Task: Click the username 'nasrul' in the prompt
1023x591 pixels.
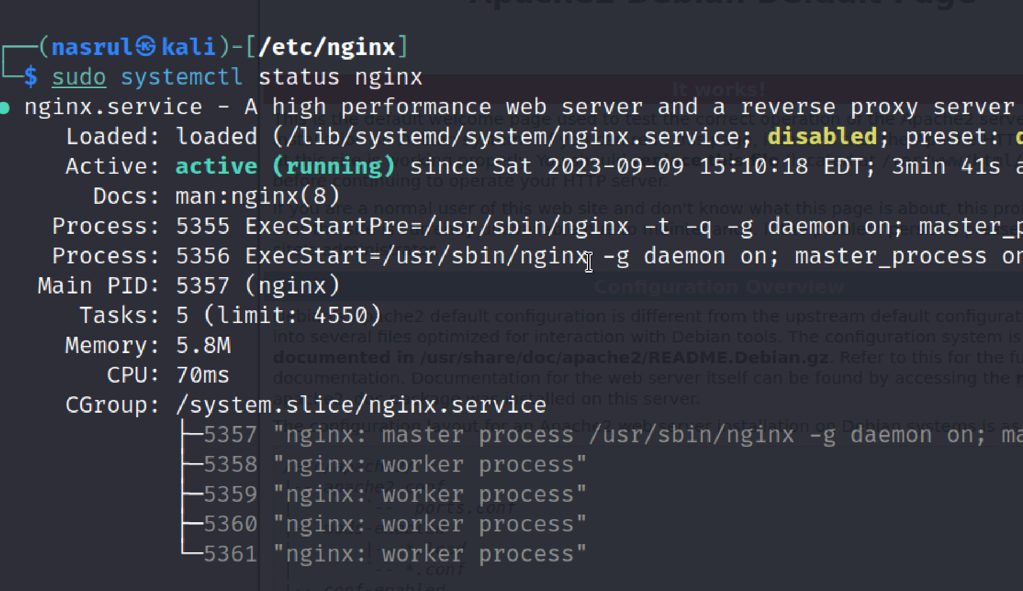Action: coord(92,47)
